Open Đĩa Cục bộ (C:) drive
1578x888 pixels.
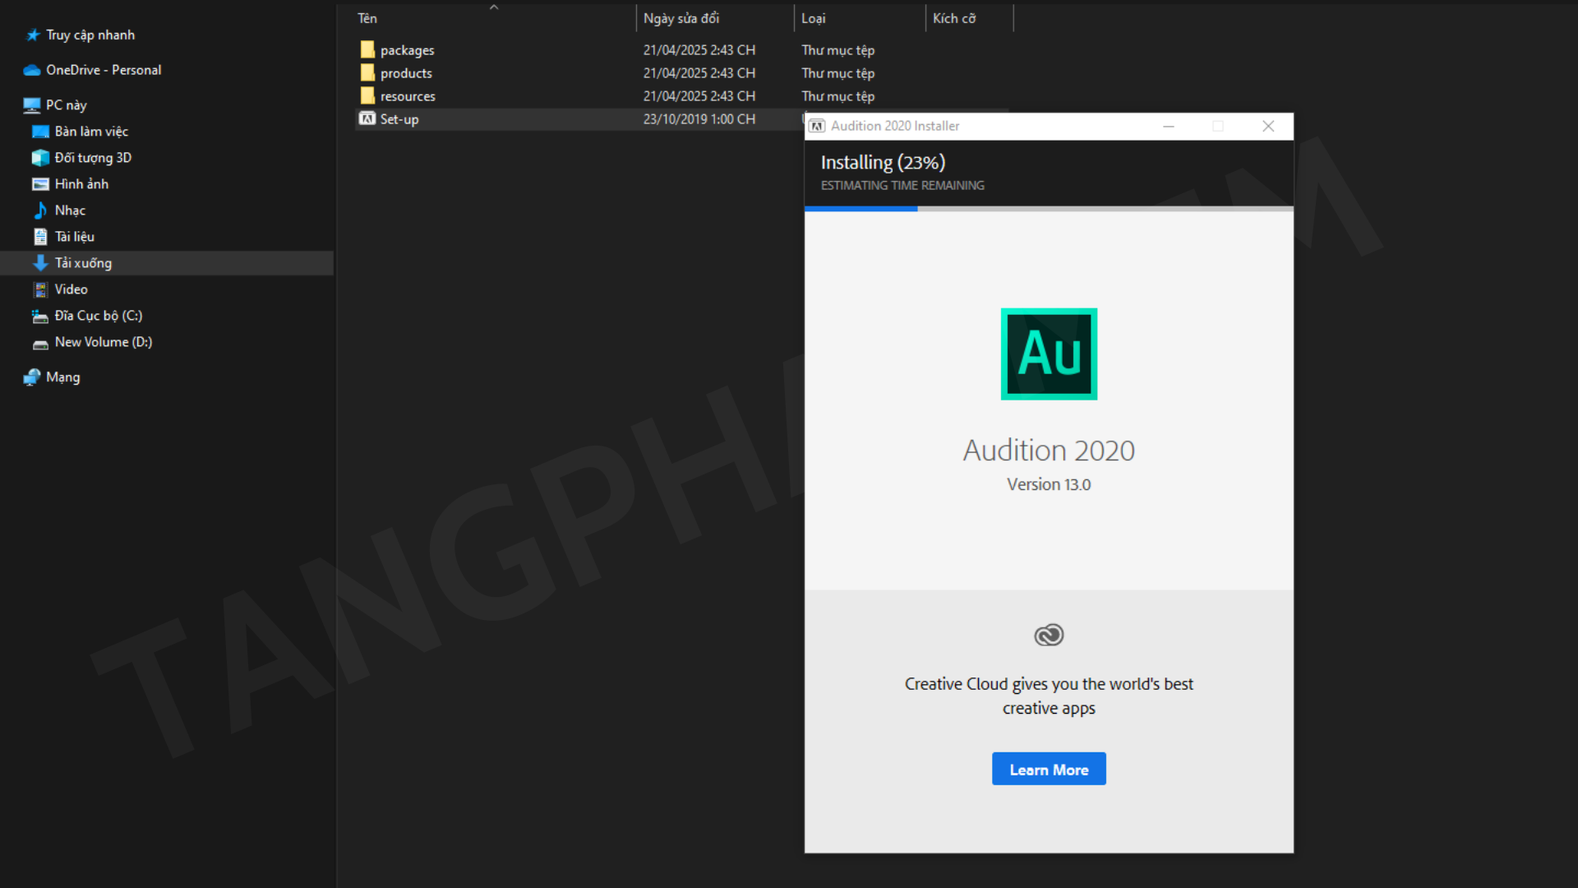[99, 316]
